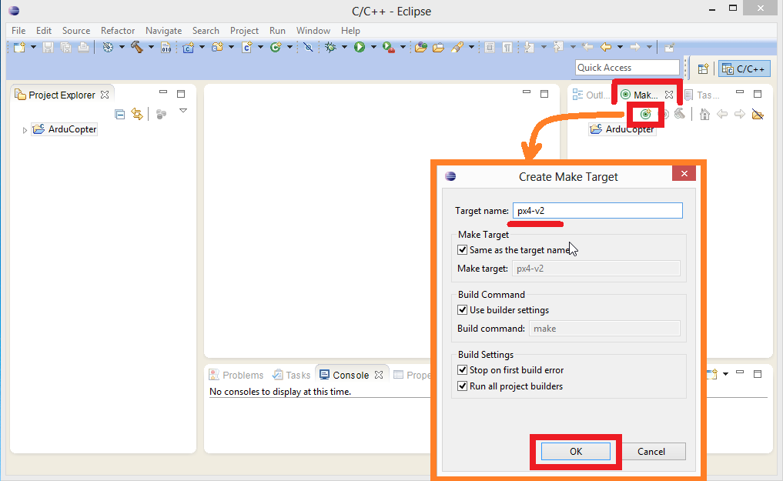783x481 pixels.
Task: Click the New Make Target icon
Action: tap(646, 115)
